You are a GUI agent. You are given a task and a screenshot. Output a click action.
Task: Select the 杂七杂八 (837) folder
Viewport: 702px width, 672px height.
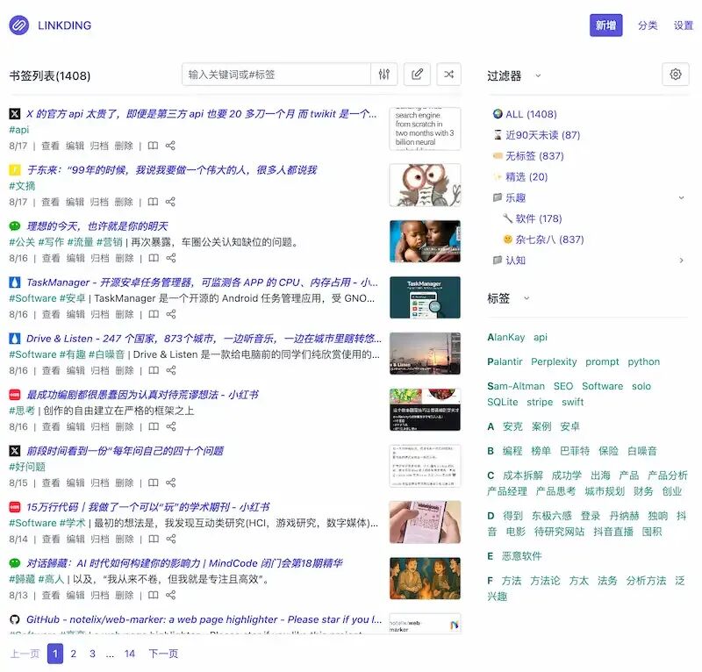pyautogui.click(x=549, y=239)
